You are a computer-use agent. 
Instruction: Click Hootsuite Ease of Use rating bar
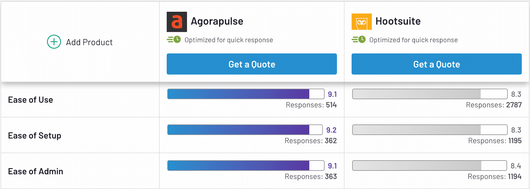click(430, 94)
